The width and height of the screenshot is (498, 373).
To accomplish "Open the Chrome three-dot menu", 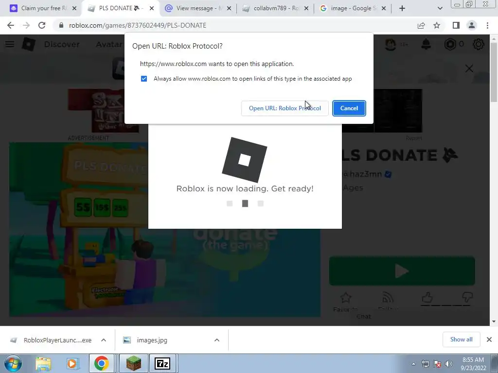I will point(487,25).
